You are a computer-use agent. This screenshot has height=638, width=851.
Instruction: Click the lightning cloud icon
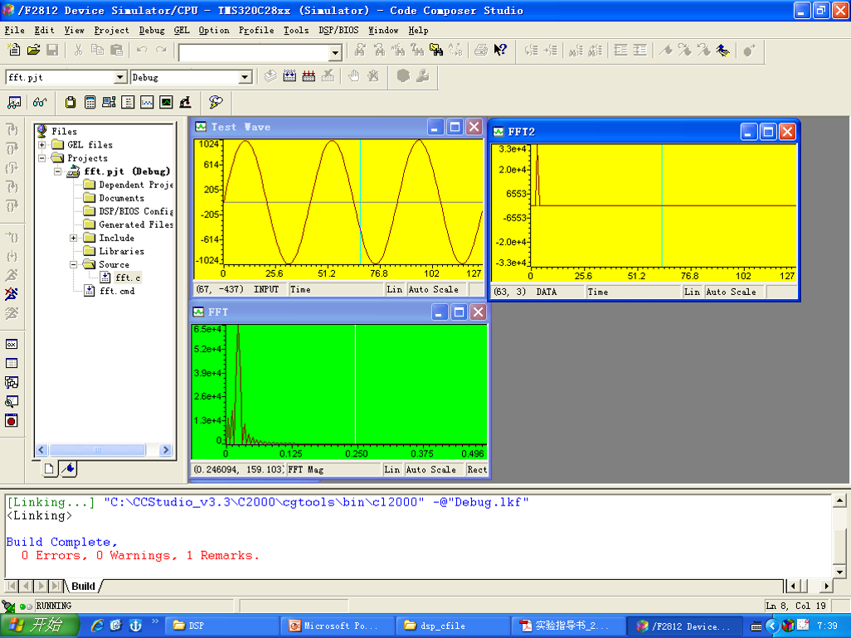click(x=216, y=102)
